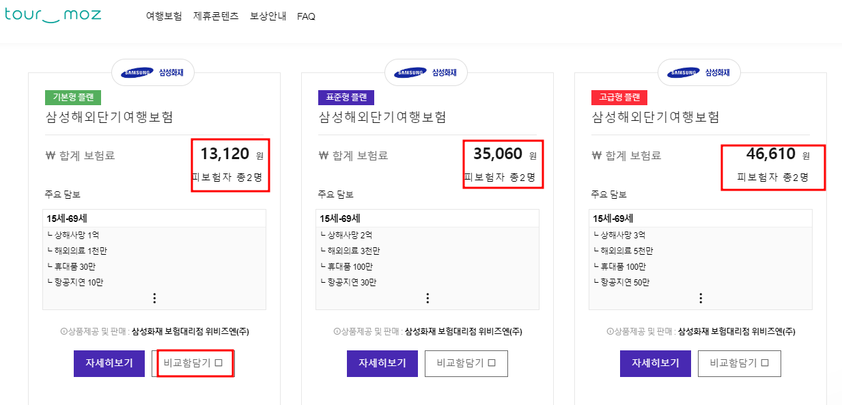The width and height of the screenshot is (842, 405).
Task: Expand coverage list with dots in 표준형 card
Action: click(x=427, y=298)
